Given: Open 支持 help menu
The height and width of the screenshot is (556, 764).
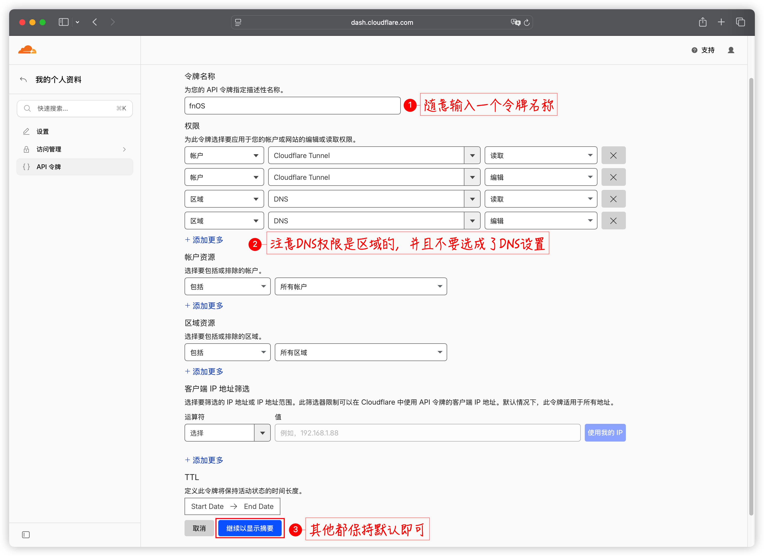Looking at the screenshot, I should (703, 50).
